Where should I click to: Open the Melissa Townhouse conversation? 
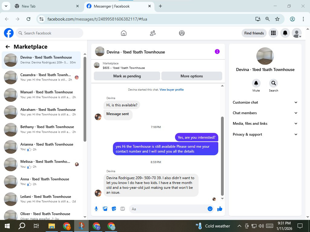41,164
